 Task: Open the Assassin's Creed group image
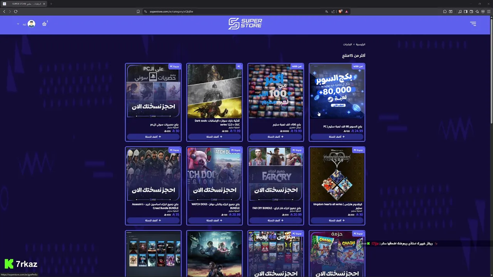pos(153,175)
